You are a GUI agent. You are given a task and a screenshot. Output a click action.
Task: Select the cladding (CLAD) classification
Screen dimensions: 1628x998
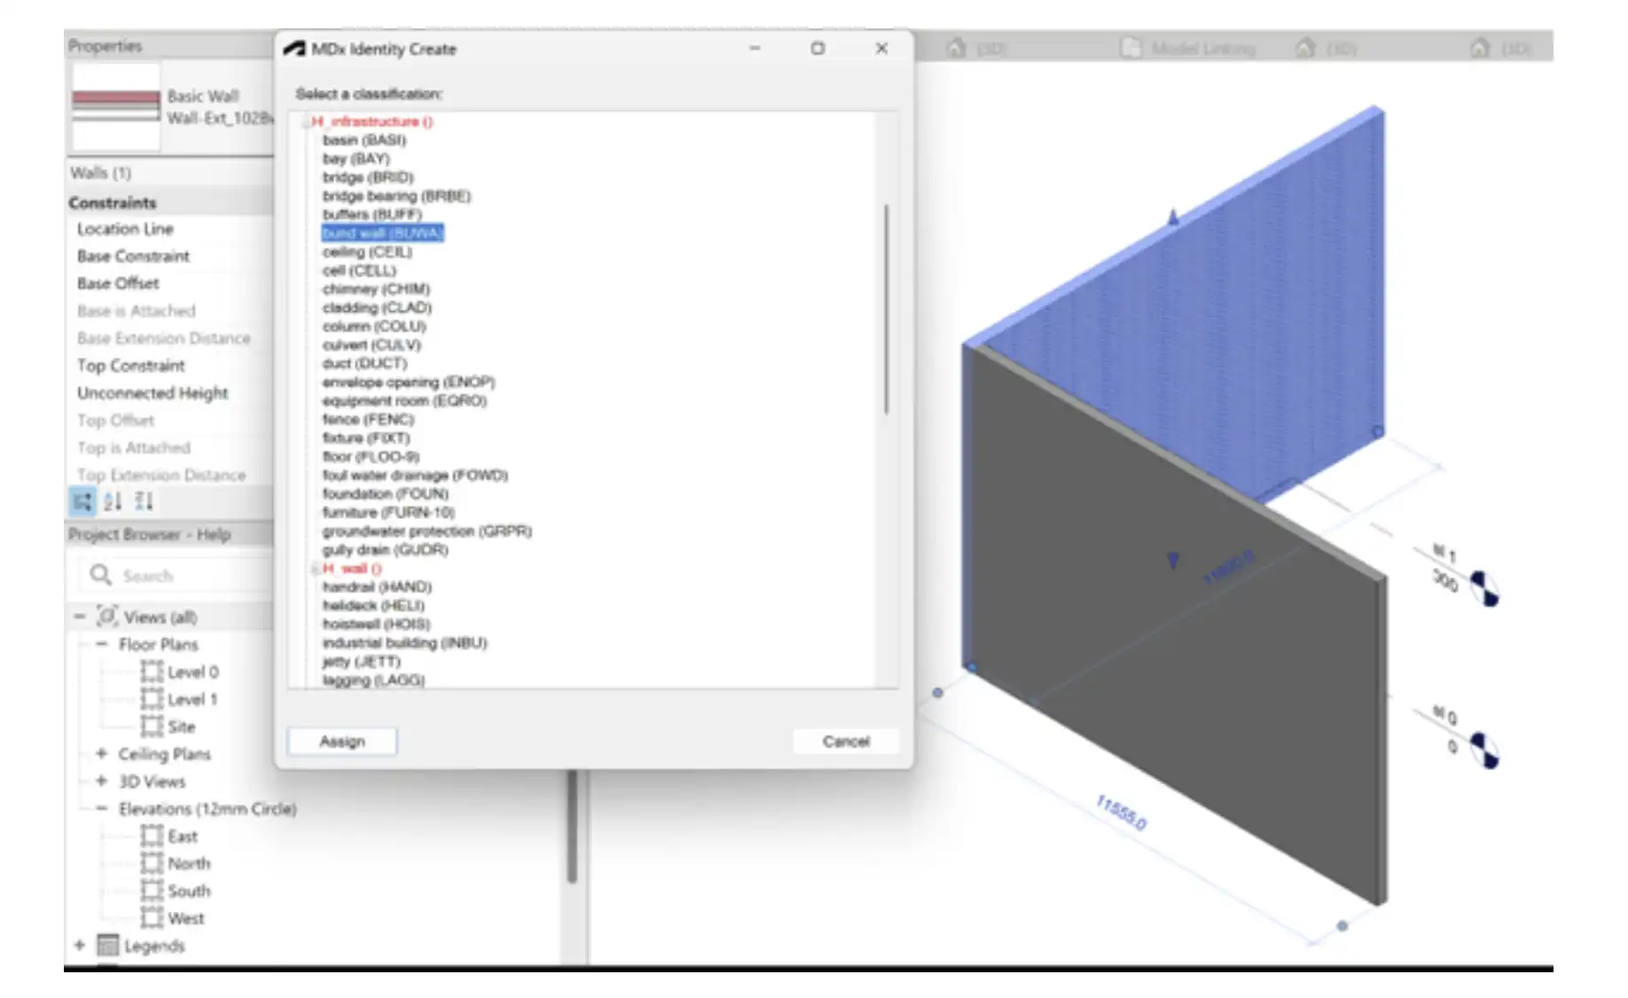377,308
